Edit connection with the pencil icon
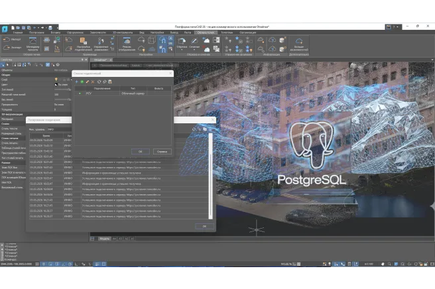This screenshot has height=289, width=435. tap(88, 82)
